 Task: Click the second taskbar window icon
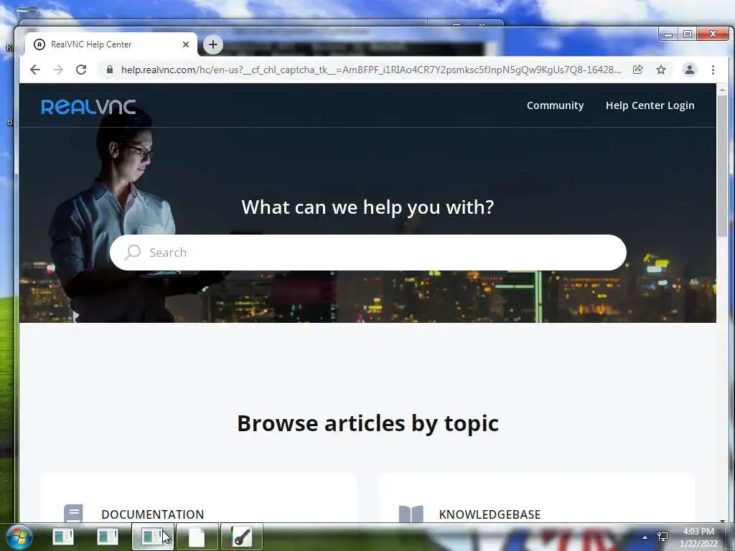(108, 537)
